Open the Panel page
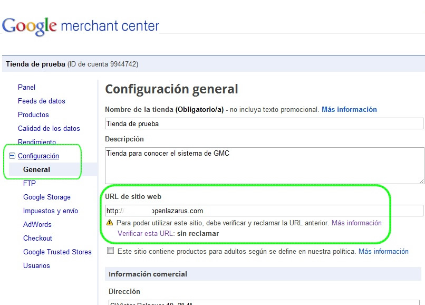The image size is (425, 305). (x=26, y=88)
